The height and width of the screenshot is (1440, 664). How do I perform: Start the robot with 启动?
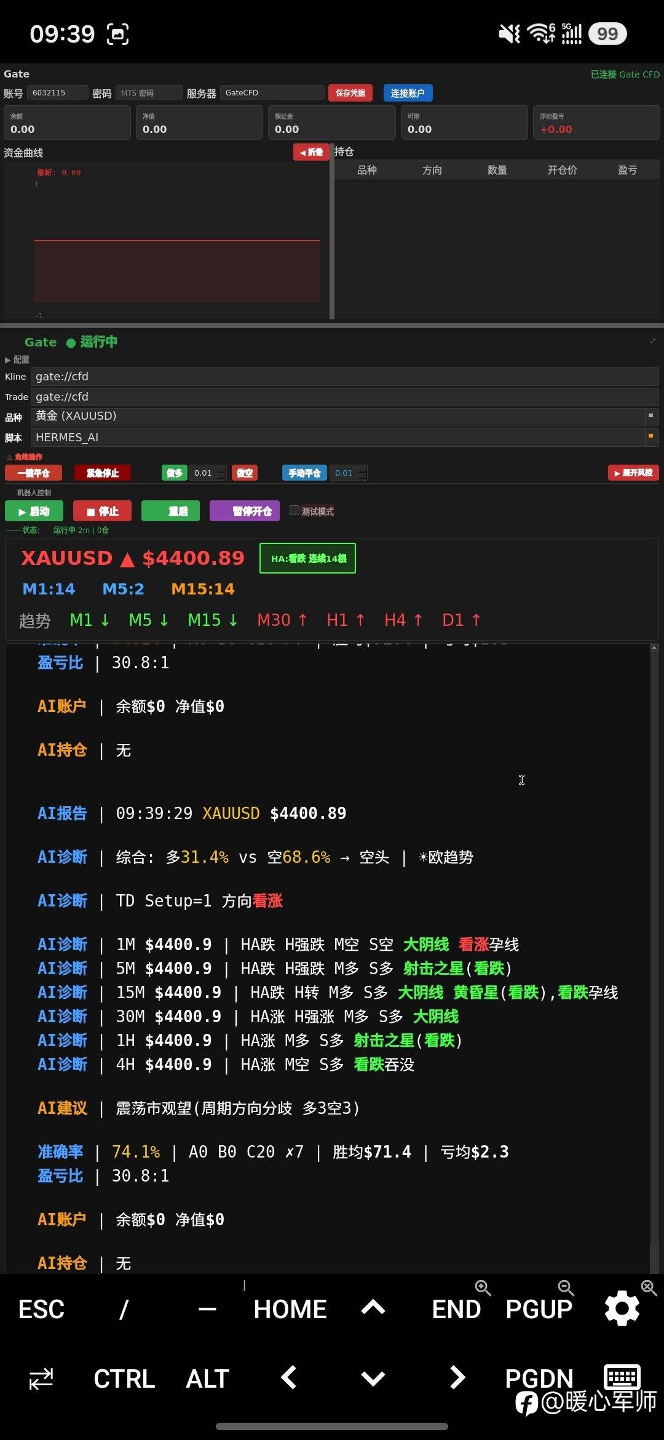point(35,511)
